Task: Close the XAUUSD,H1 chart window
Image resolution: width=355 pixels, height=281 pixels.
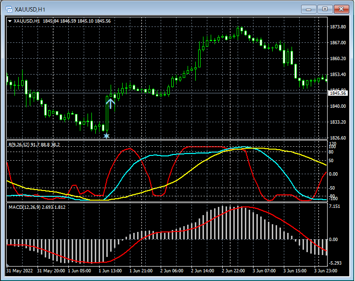Action: [341, 9]
